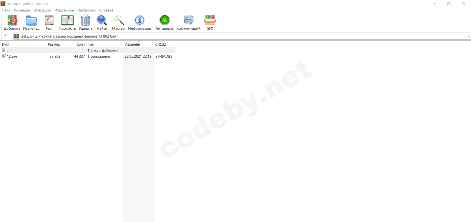Viewport: 471px width, 222px height.
Task: Click the Папка с файлами cell
Action: pos(103,51)
